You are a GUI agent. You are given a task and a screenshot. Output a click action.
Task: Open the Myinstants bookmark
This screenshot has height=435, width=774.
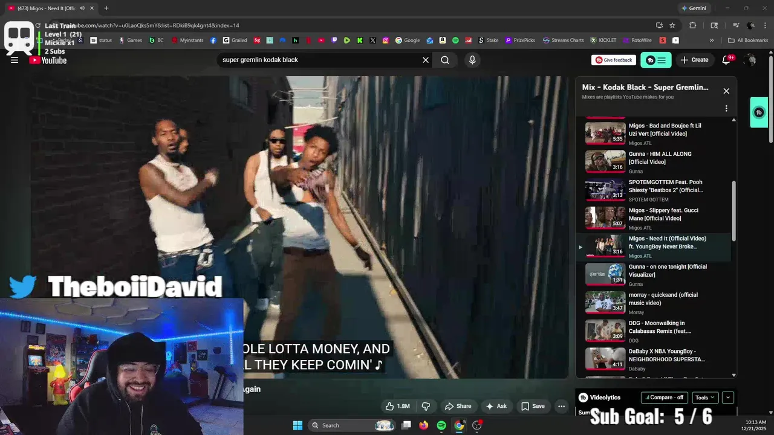click(187, 40)
